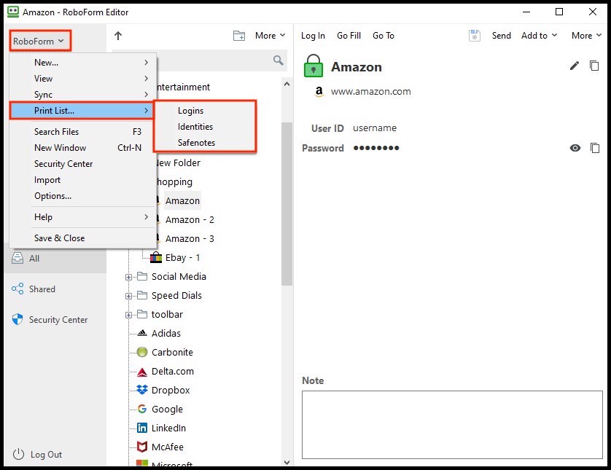Select Logins from the Print List submenu

click(190, 111)
